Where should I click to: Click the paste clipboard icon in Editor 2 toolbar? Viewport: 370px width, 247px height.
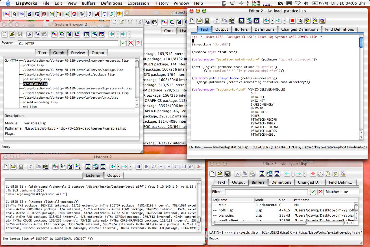tap(232, 21)
